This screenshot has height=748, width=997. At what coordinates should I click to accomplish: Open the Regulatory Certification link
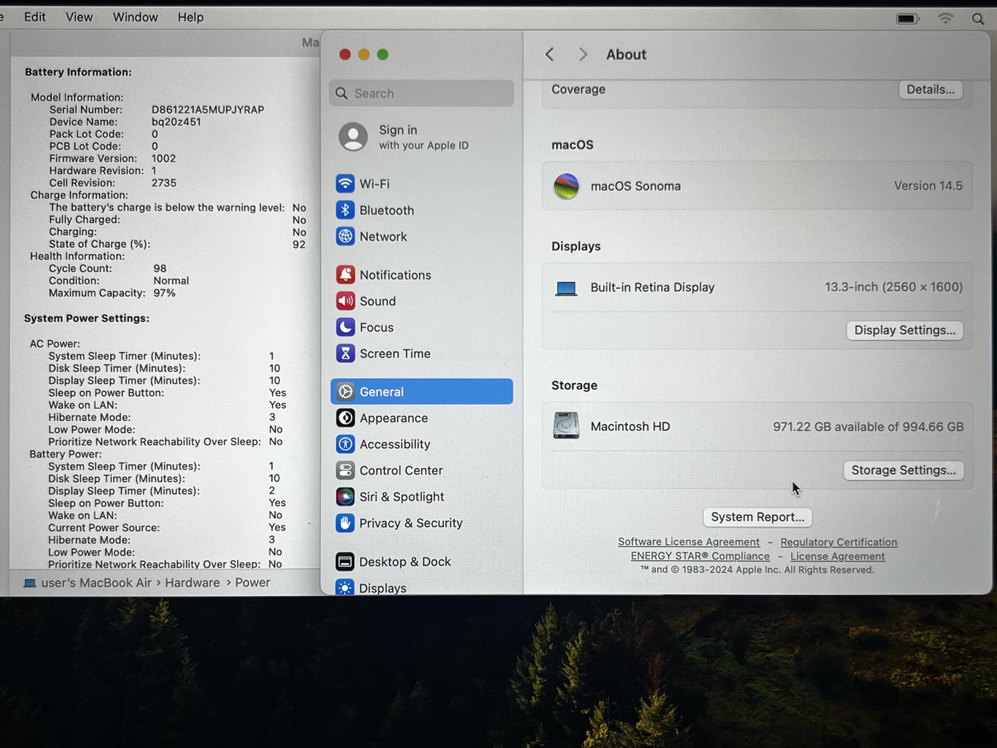click(838, 542)
